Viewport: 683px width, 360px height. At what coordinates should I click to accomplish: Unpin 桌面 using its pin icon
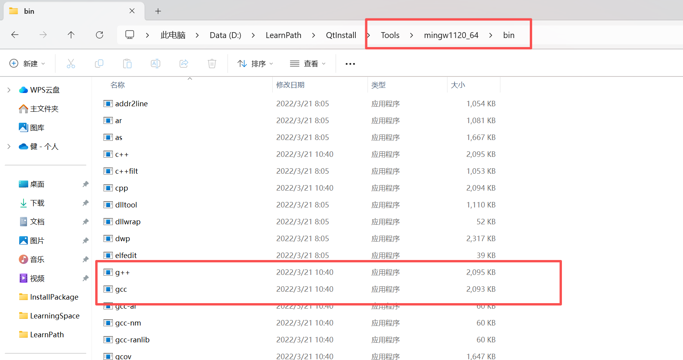click(x=85, y=184)
